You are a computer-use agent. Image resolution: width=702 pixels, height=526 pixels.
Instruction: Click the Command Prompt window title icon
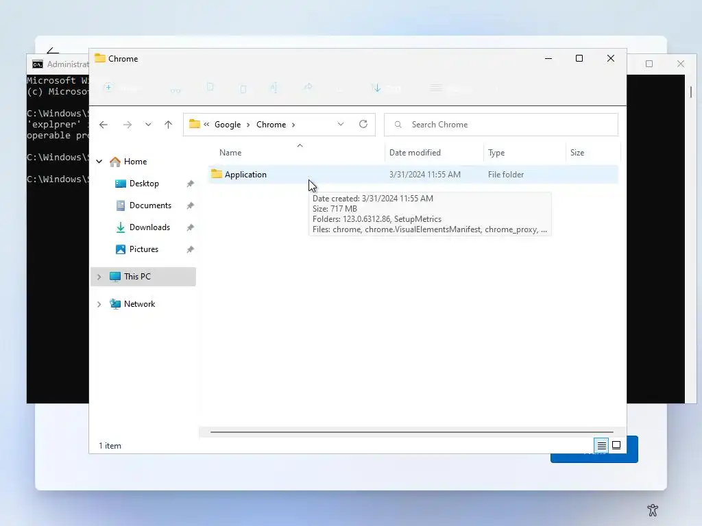point(38,64)
